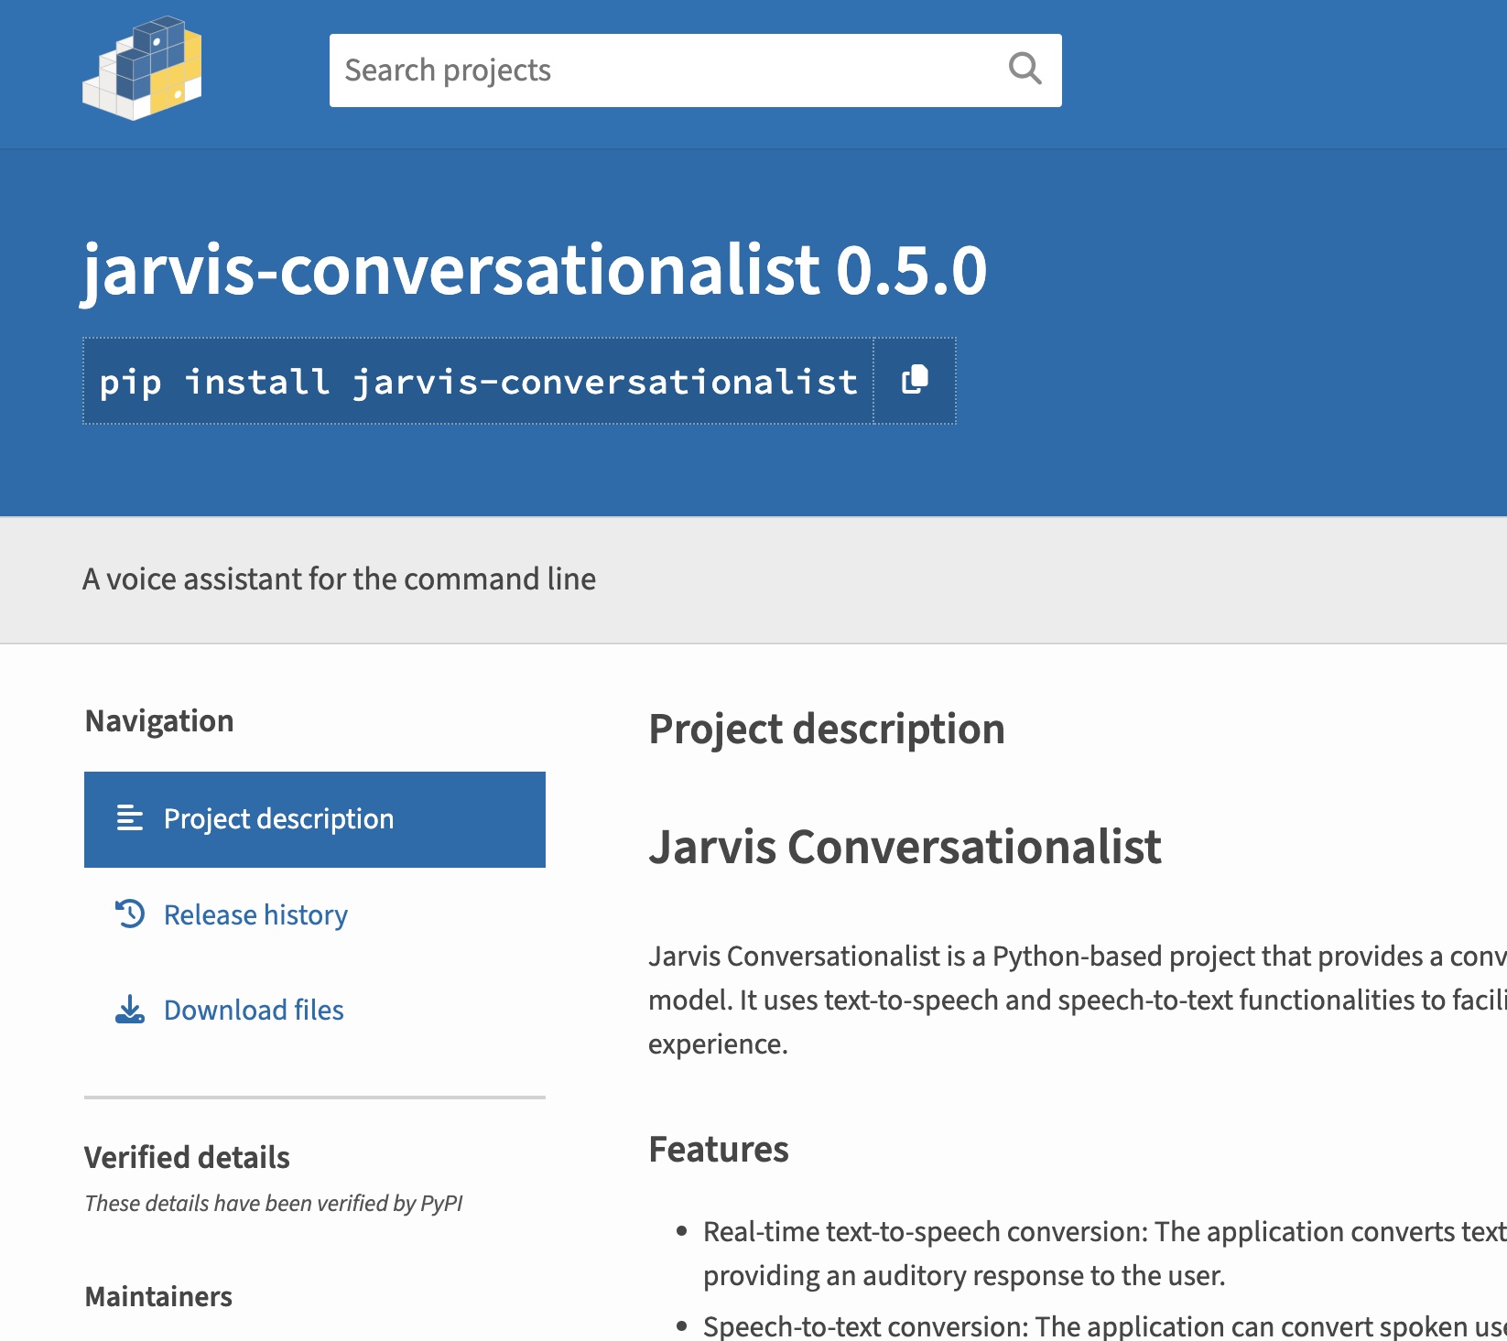
Task: Click the Release history clock icon
Action: (130, 914)
